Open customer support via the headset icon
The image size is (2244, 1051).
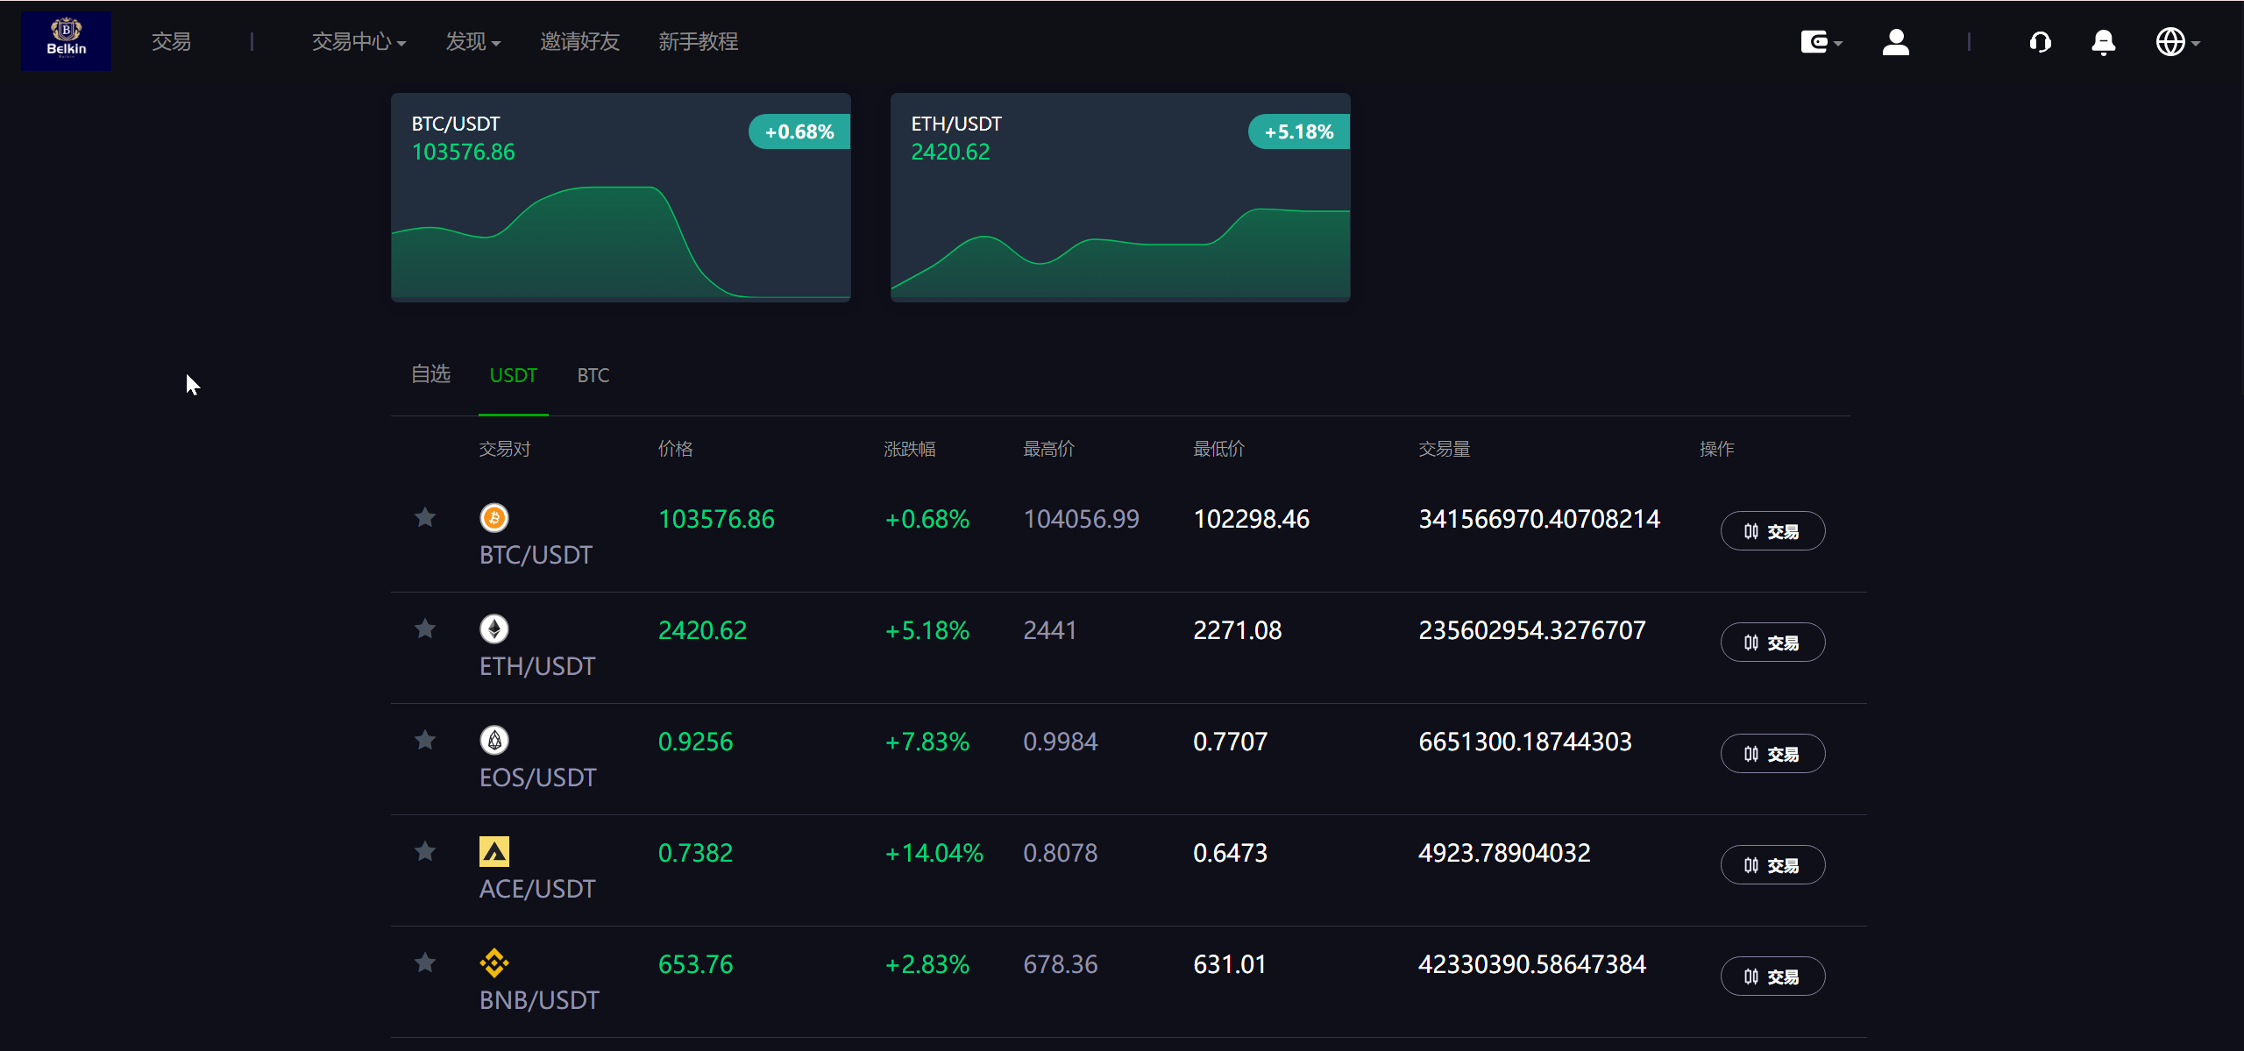[x=2041, y=41]
